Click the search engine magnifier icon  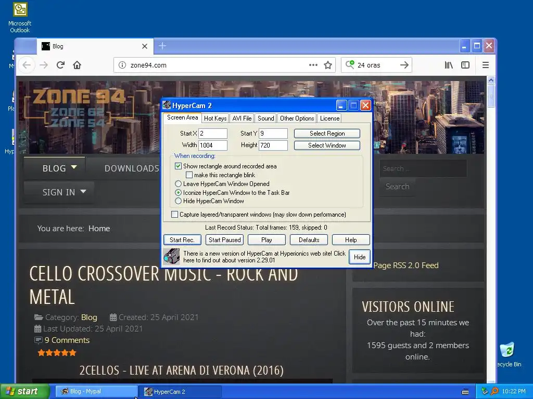coord(350,64)
